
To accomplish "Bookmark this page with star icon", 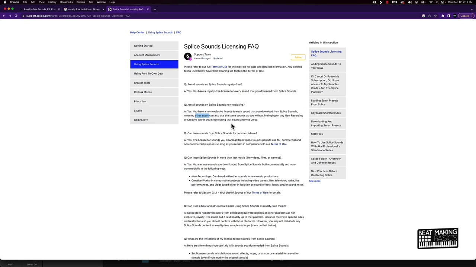I will coord(435,16).
